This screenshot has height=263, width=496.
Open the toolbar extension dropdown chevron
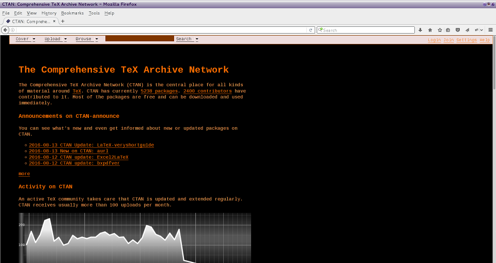(482, 30)
